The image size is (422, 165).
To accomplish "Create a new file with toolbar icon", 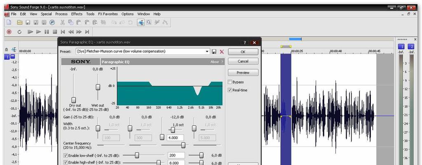I will 9,22.
